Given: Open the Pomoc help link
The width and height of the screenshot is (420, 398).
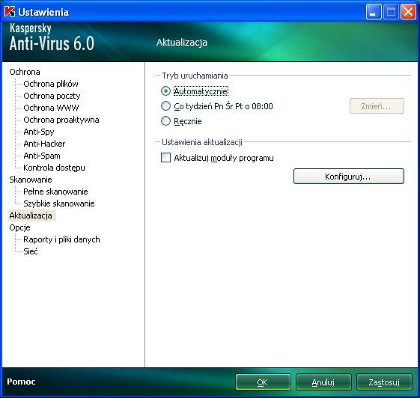Looking at the screenshot, I should [x=21, y=382].
